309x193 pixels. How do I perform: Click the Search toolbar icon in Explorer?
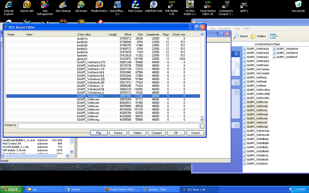point(241,36)
